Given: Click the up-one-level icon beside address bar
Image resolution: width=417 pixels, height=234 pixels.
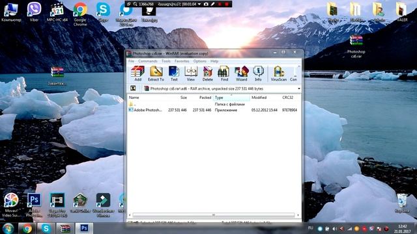Looking at the screenshot, I should tap(133, 88).
